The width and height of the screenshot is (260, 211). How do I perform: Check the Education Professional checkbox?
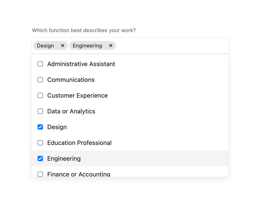pyautogui.click(x=40, y=143)
